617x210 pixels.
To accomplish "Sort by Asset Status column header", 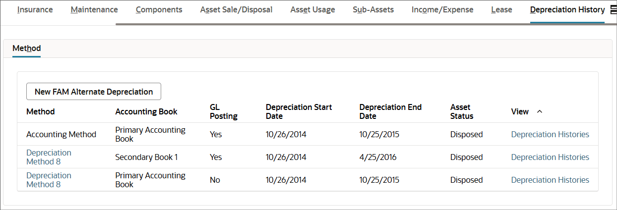I will [462, 111].
